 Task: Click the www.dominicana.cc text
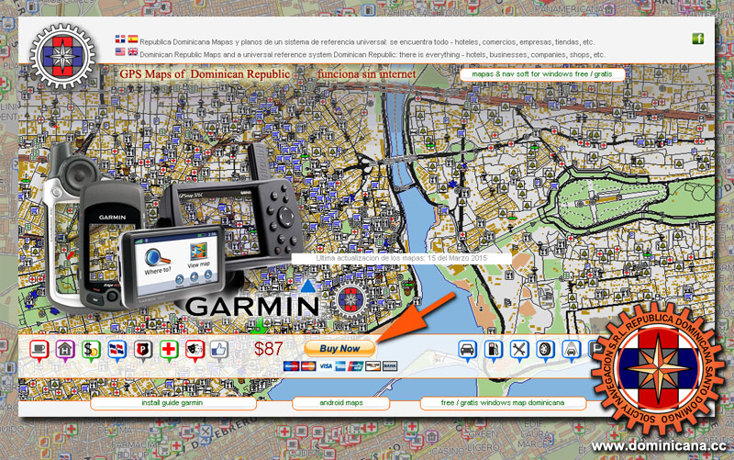[659, 445]
